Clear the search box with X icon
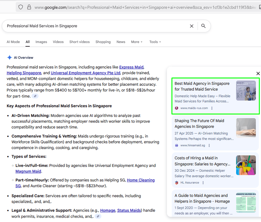261x222 pixels. (192, 26)
